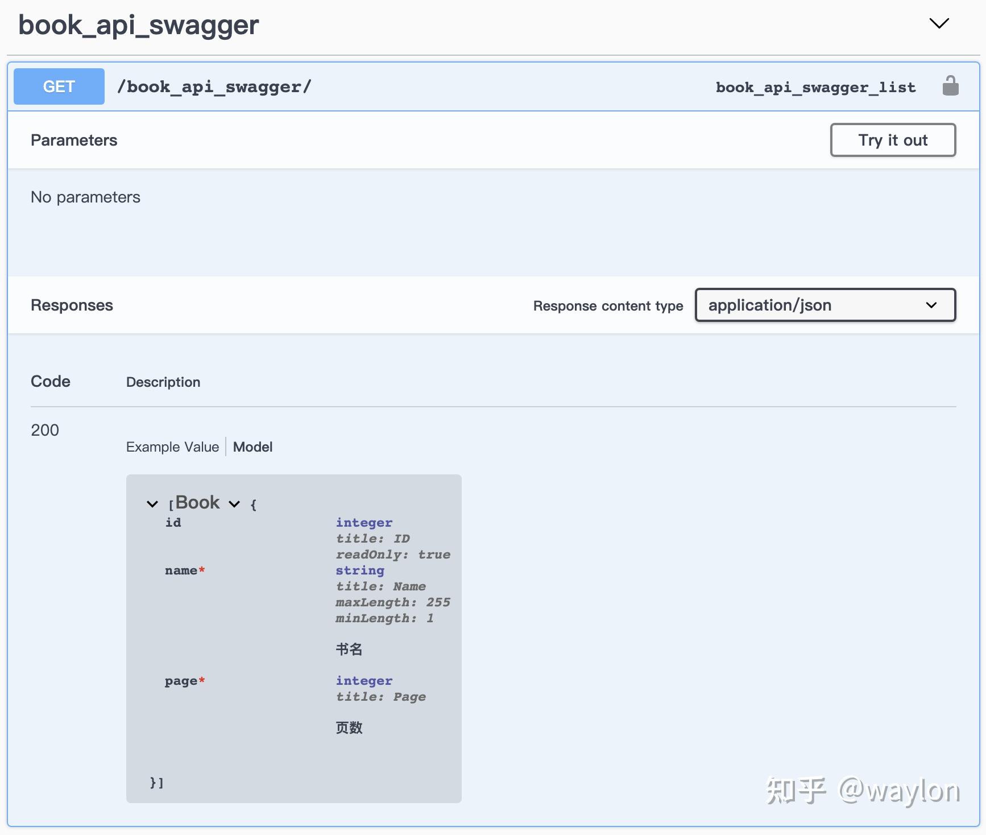Viewport: 986px width, 835px height.
Task: Click the name property in the schema
Action: coord(181,571)
